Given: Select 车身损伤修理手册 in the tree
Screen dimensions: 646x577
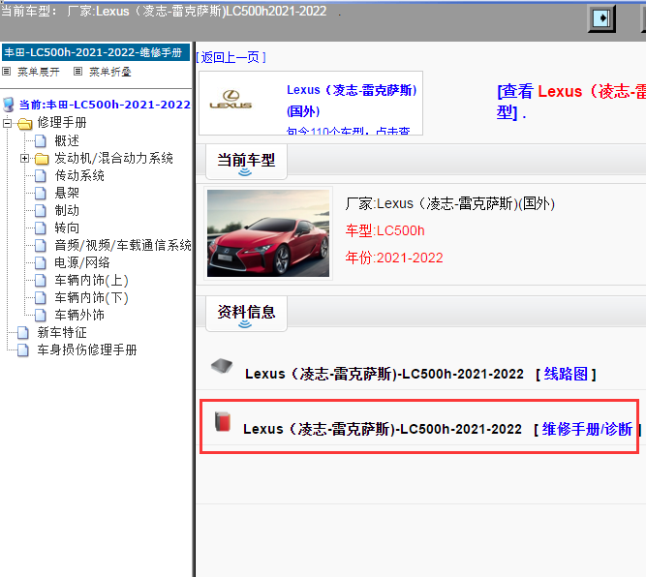Looking at the screenshot, I should tap(87, 350).
